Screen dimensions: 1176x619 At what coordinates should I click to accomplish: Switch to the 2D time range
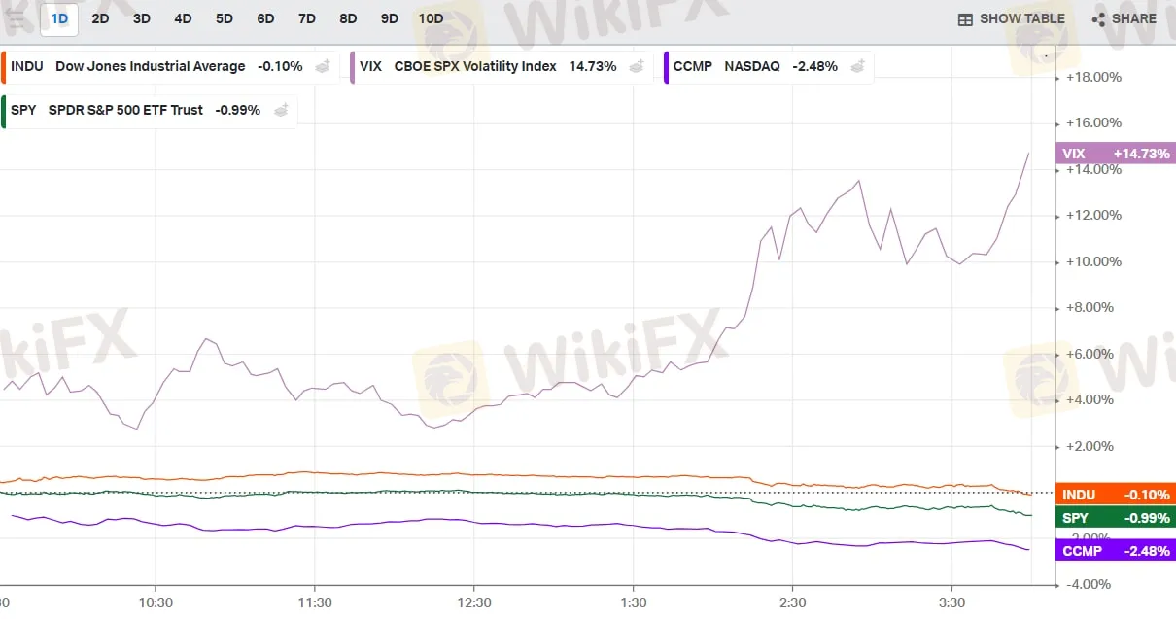click(x=100, y=18)
